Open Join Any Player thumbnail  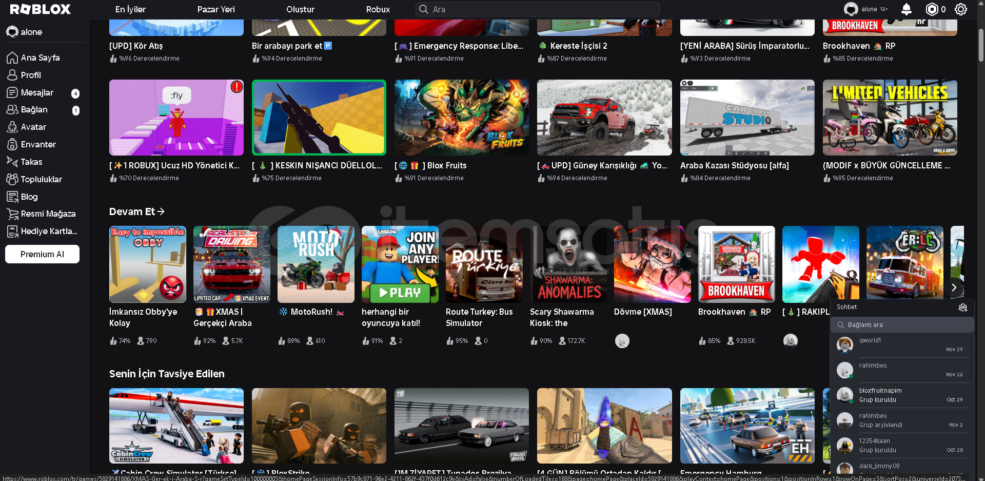[400, 264]
